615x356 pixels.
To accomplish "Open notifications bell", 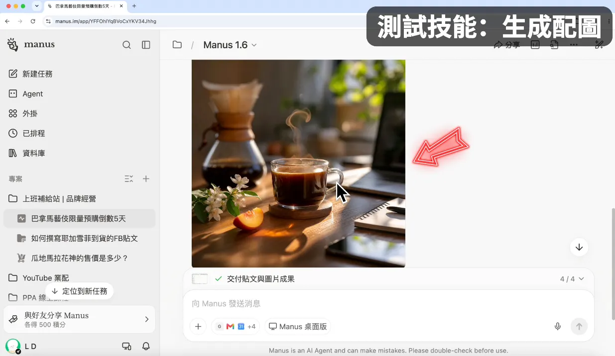I will 146,346.
